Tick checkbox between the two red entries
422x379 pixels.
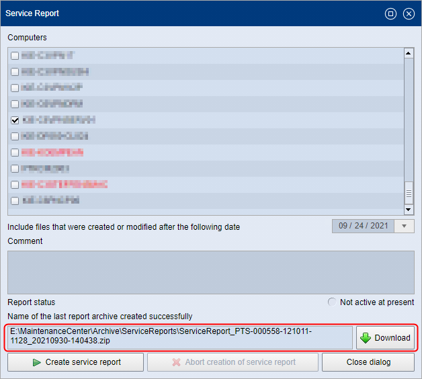tap(15, 169)
